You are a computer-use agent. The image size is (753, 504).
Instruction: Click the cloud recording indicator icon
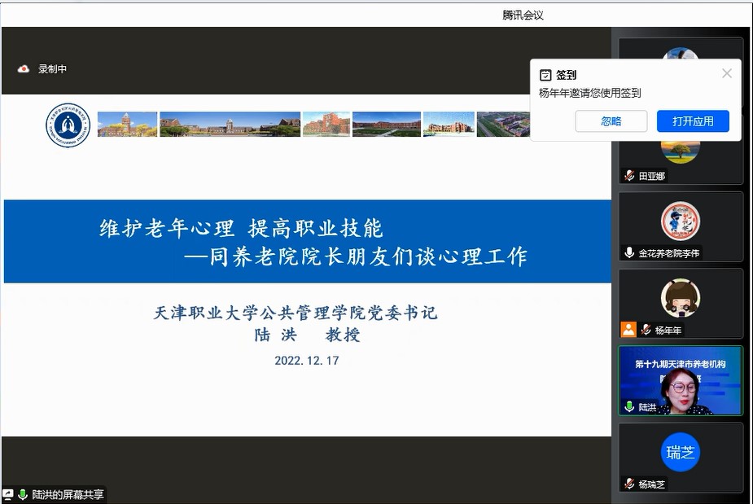pos(24,69)
